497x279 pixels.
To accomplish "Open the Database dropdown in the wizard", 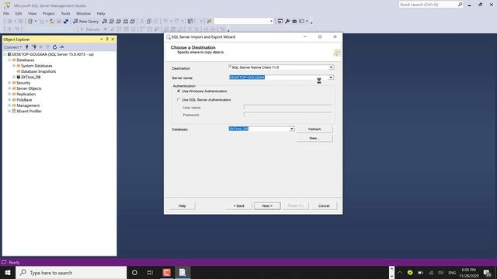I will pyautogui.click(x=292, y=129).
